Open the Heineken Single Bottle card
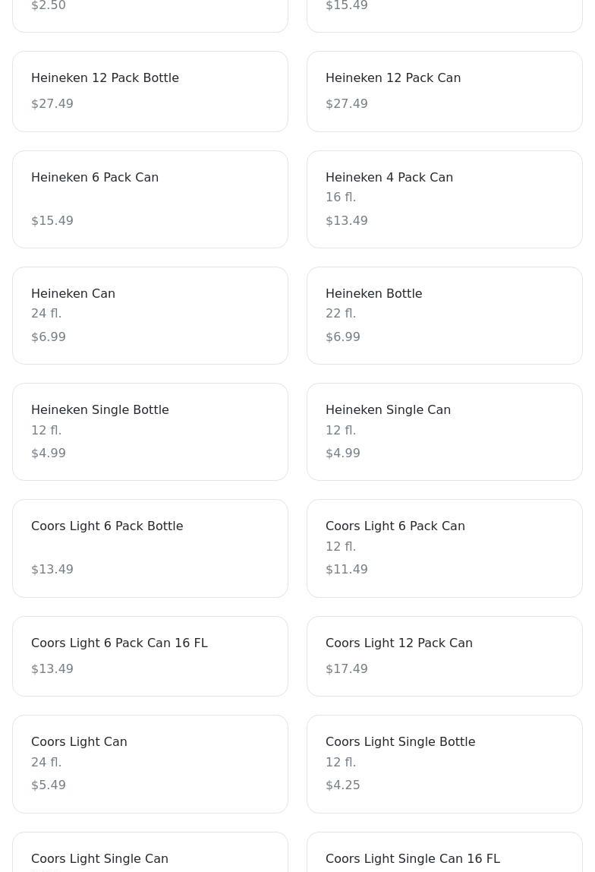This screenshot has height=872, width=595. pos(150,431)
